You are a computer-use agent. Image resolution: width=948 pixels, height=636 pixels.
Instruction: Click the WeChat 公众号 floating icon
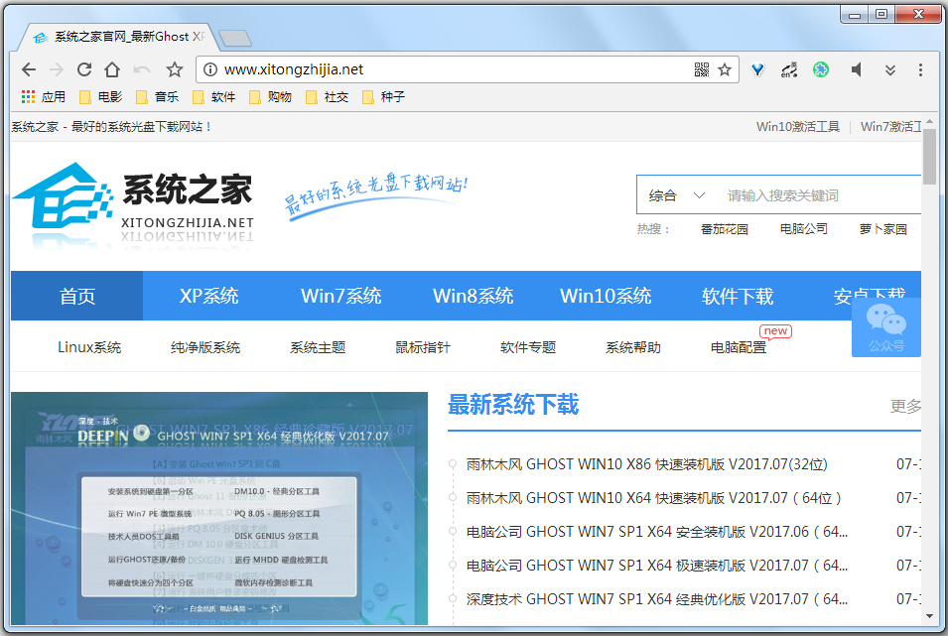[x=885, y=327]
